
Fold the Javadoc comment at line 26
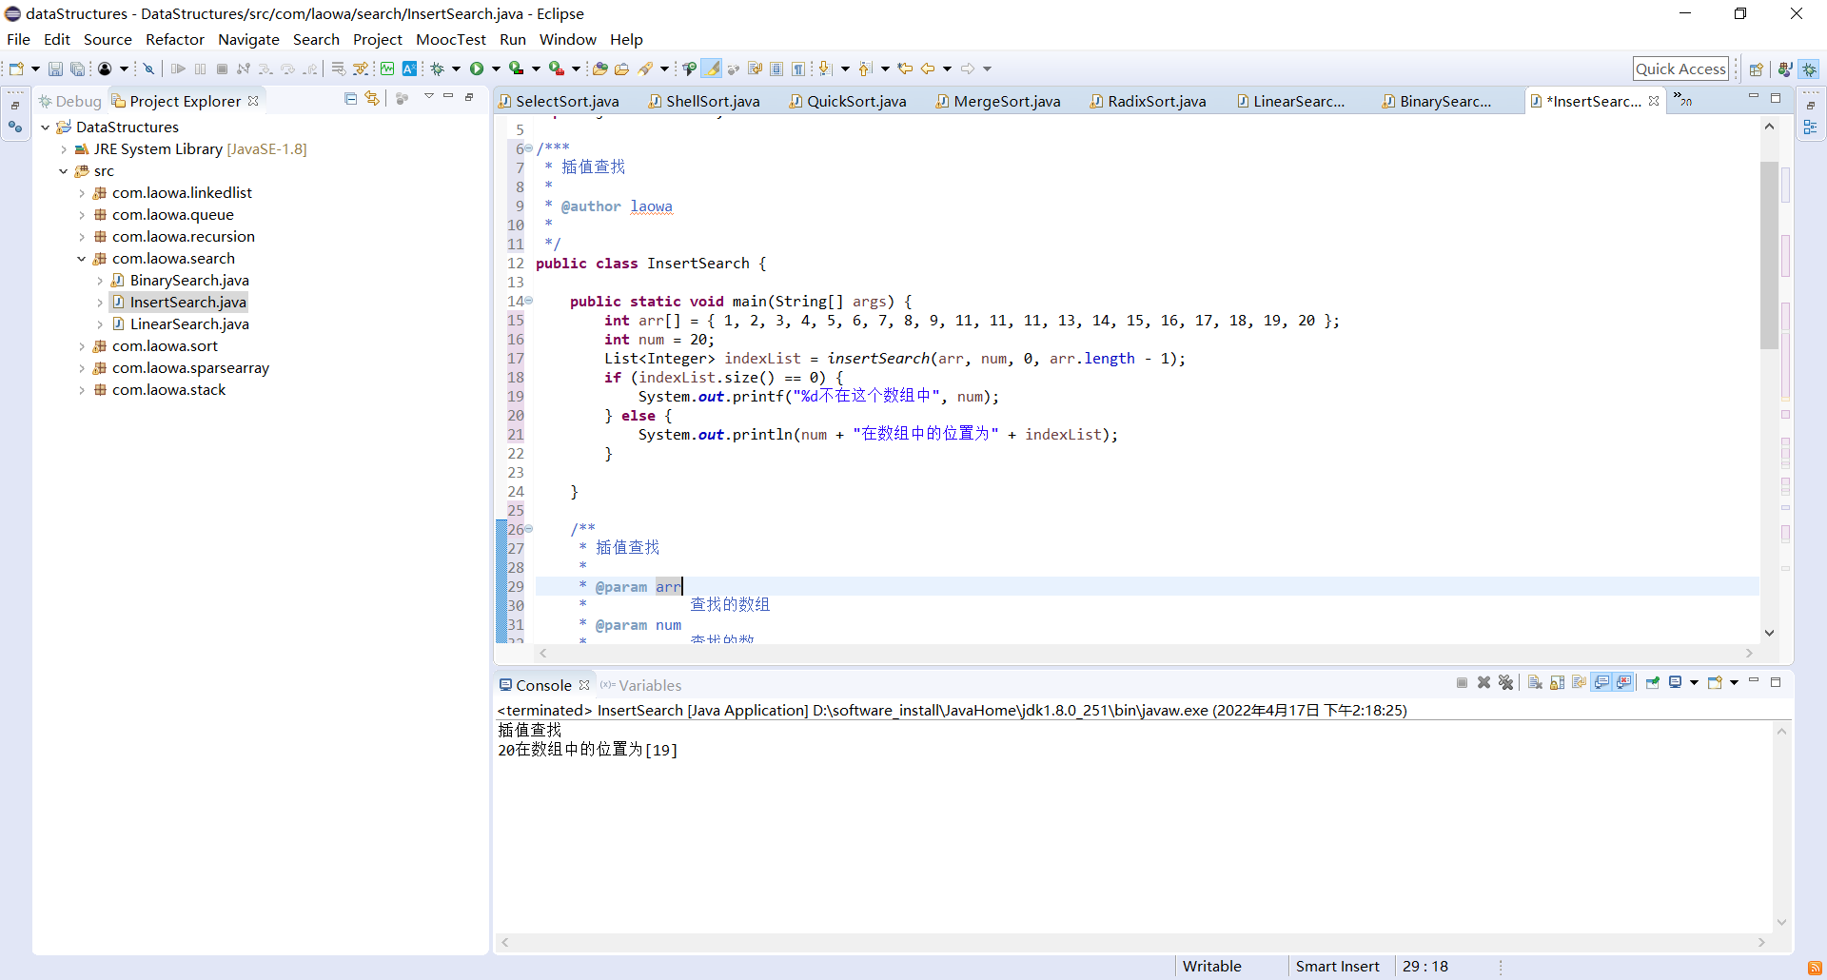pos(529,529)
